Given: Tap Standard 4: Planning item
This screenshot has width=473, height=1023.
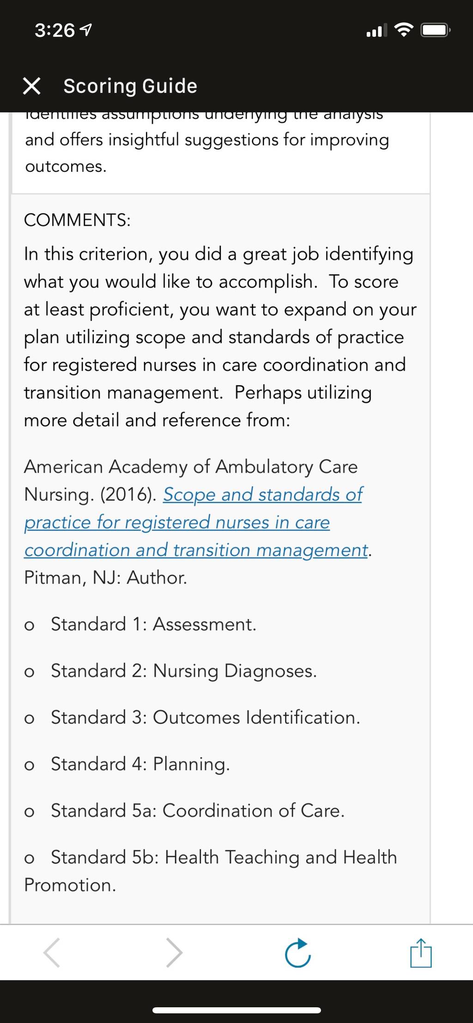Looking at the screenshot, I should 140,764.
